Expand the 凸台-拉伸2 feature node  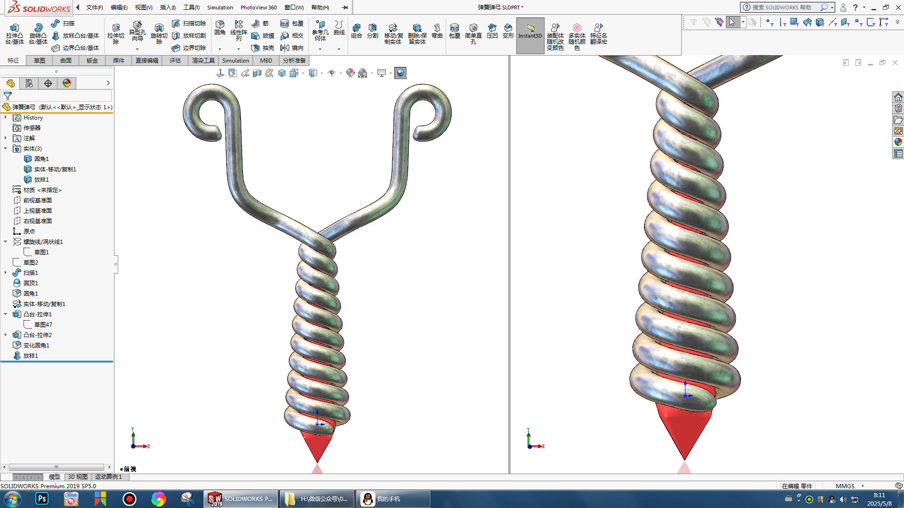coord(6,335)
